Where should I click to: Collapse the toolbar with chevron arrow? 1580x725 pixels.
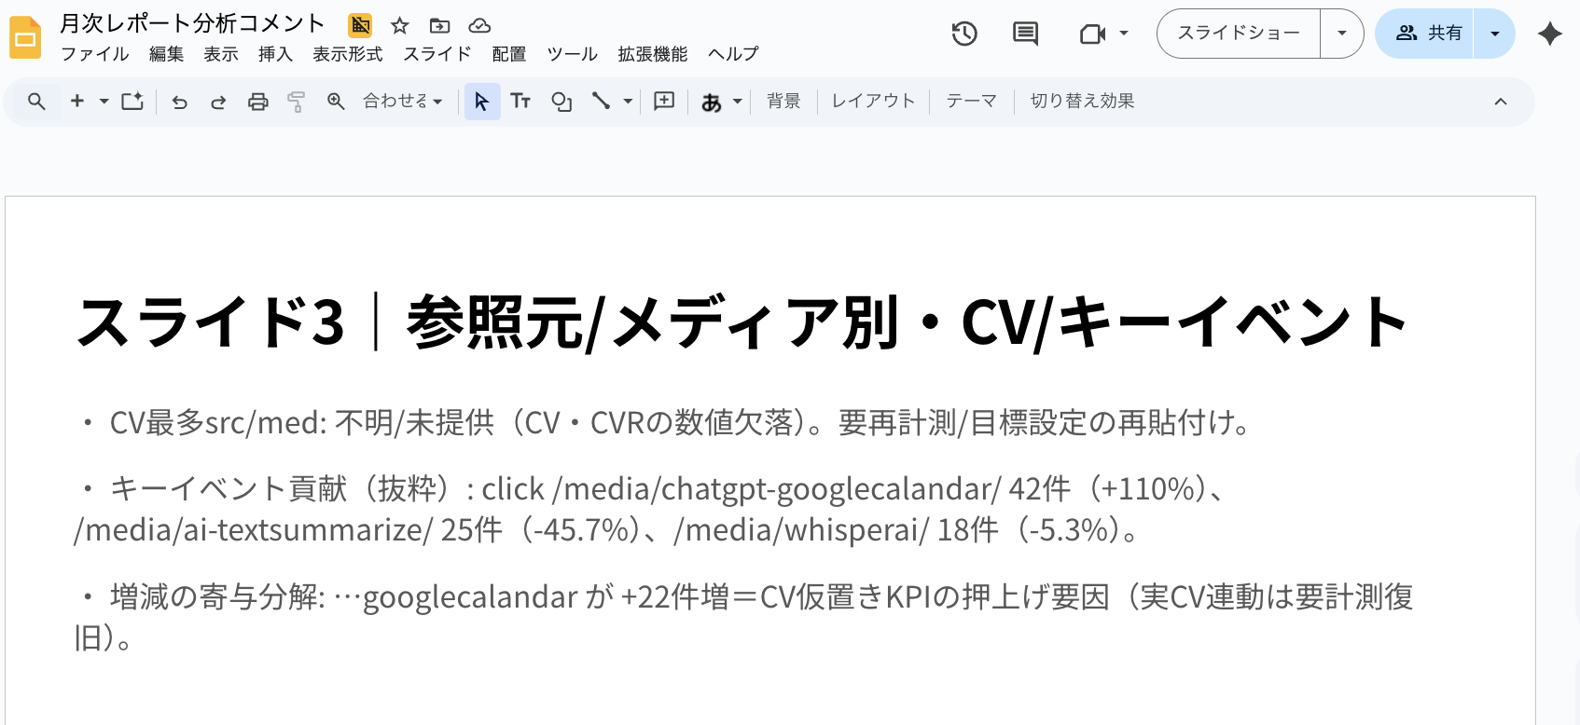[1500, 102]
